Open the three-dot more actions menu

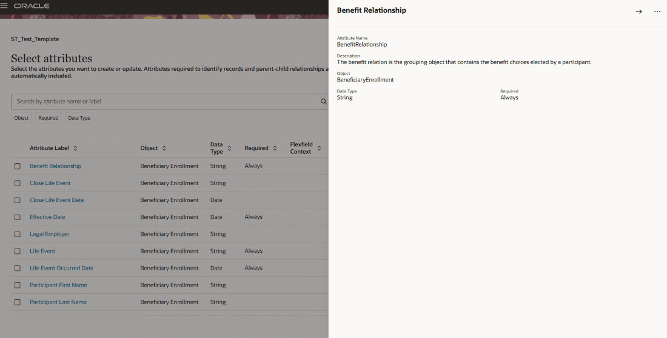click(x=657, y=11)
